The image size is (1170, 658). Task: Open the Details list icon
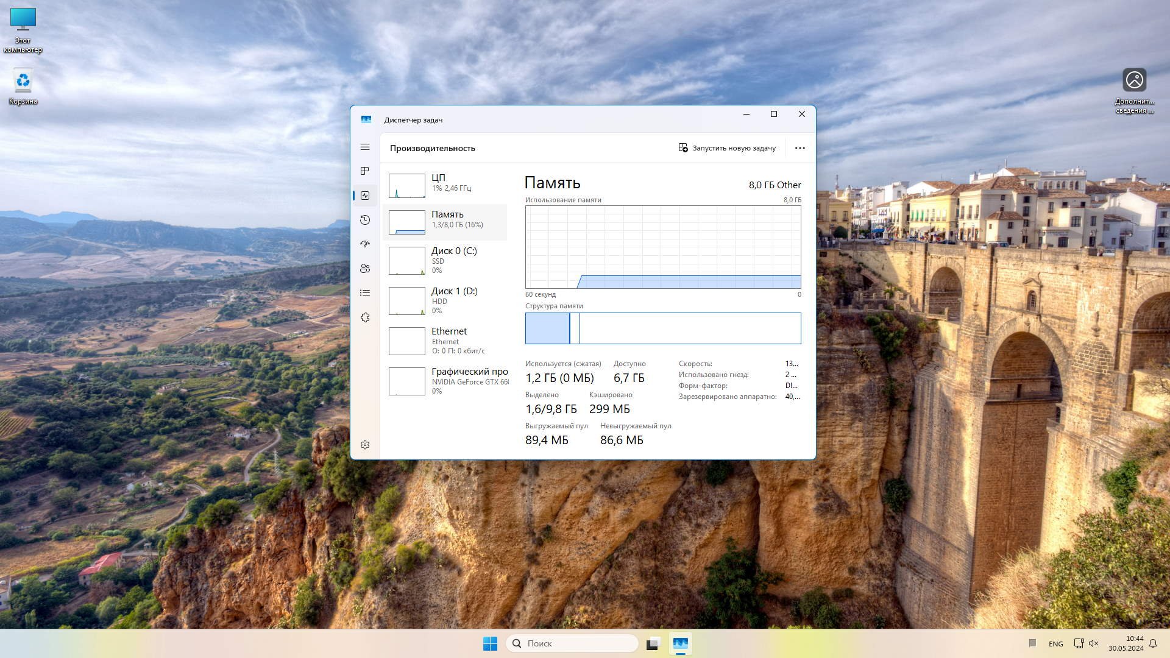365,293
